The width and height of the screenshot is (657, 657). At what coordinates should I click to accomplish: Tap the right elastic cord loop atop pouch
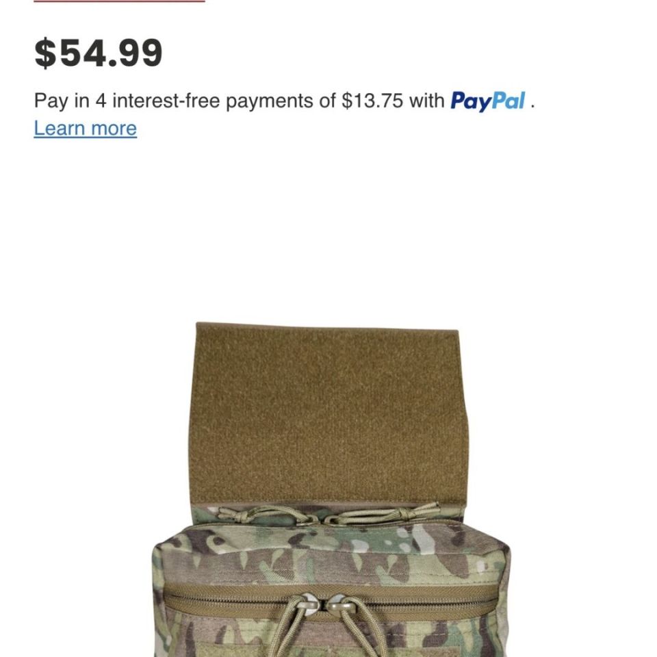pyautogui.click(x=382, y=513)
